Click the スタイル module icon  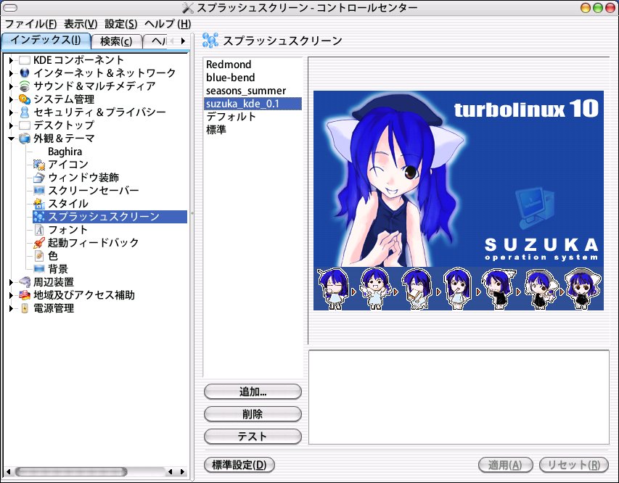pos(39,204)
